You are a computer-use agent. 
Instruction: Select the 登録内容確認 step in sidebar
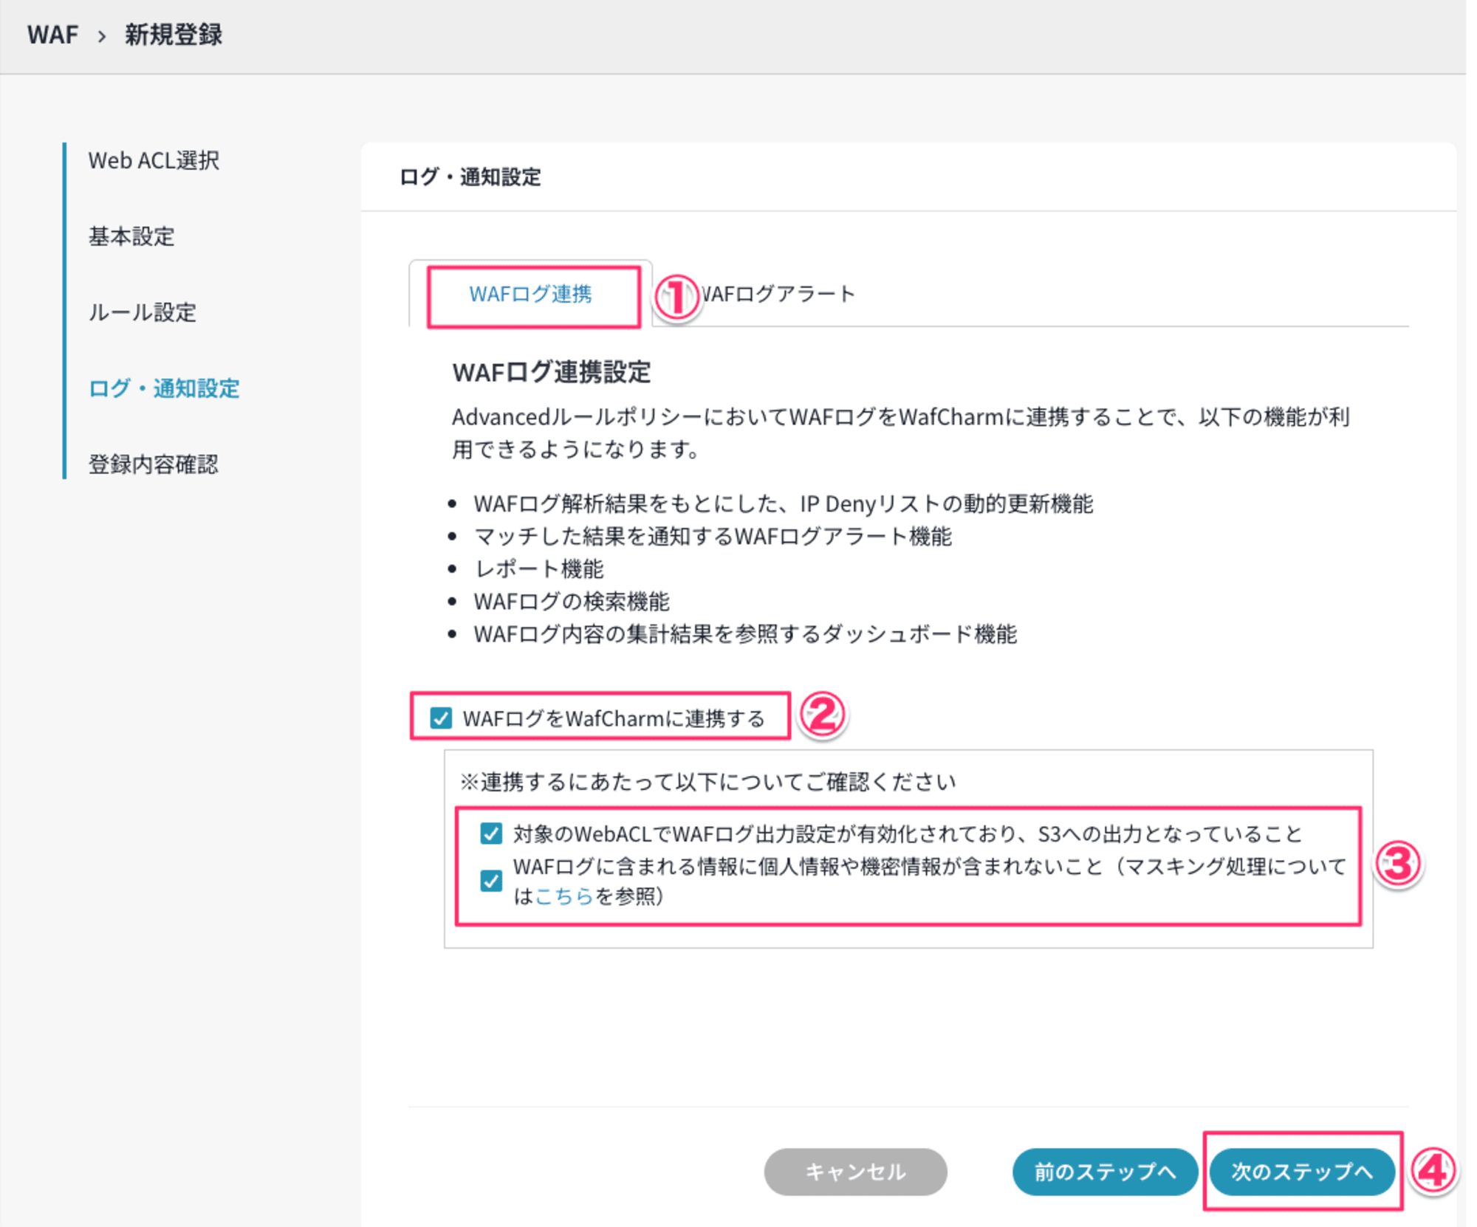[154, 464]
